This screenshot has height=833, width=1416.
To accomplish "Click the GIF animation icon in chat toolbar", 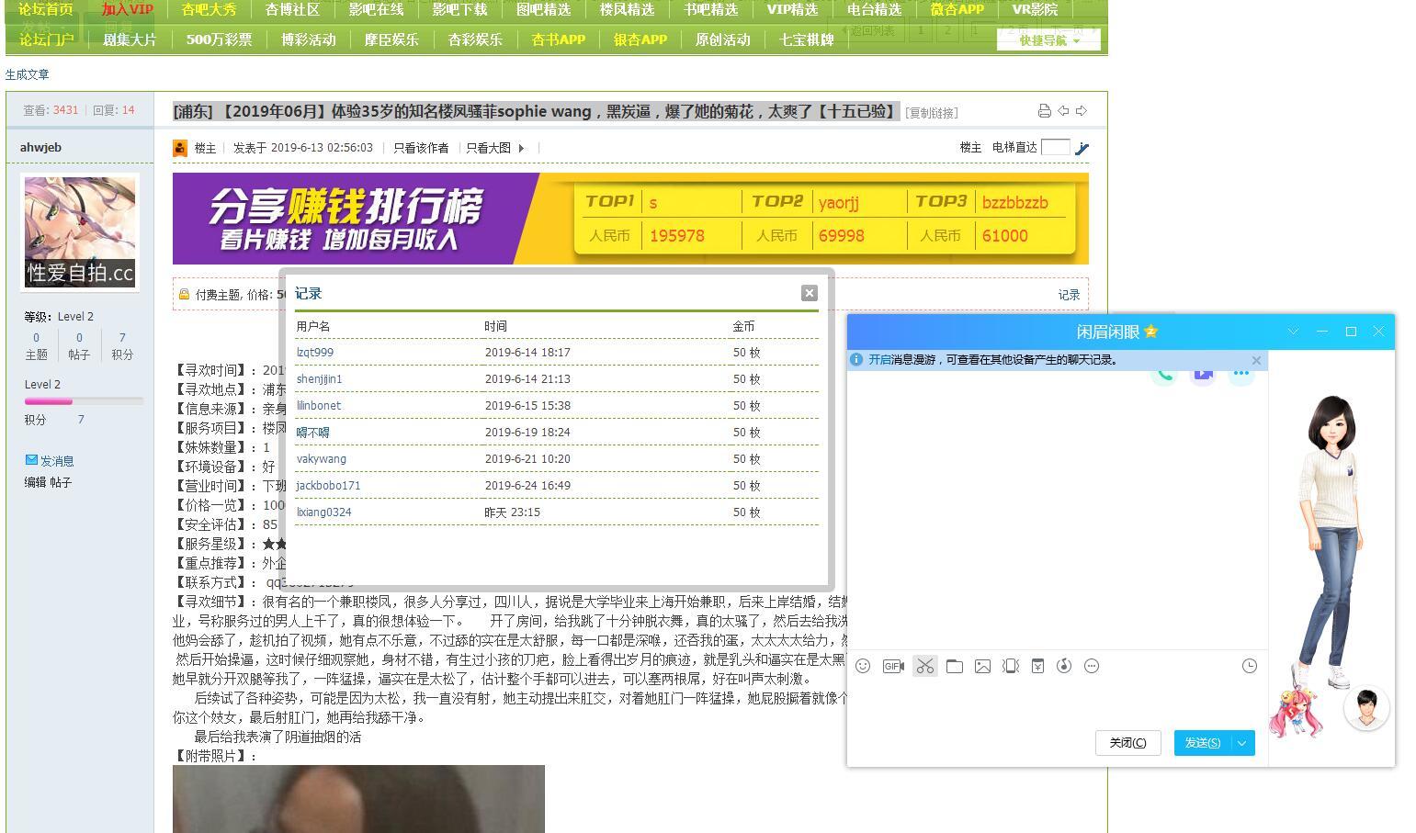I will pyautogui.click(x=892, y=666).
